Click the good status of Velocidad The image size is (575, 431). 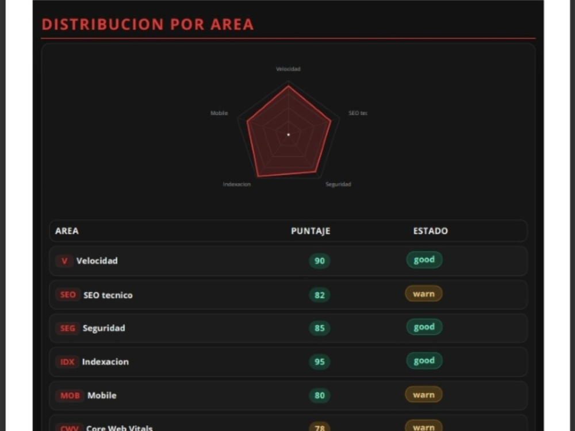(x=424, y=260)
